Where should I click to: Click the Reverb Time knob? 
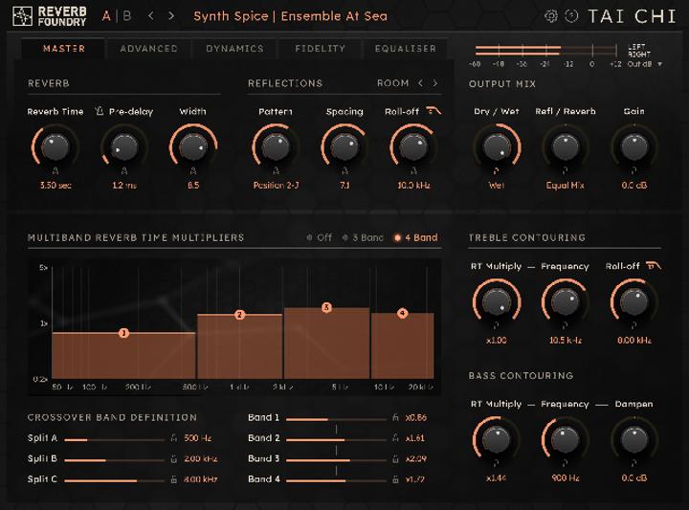point(56,146)
